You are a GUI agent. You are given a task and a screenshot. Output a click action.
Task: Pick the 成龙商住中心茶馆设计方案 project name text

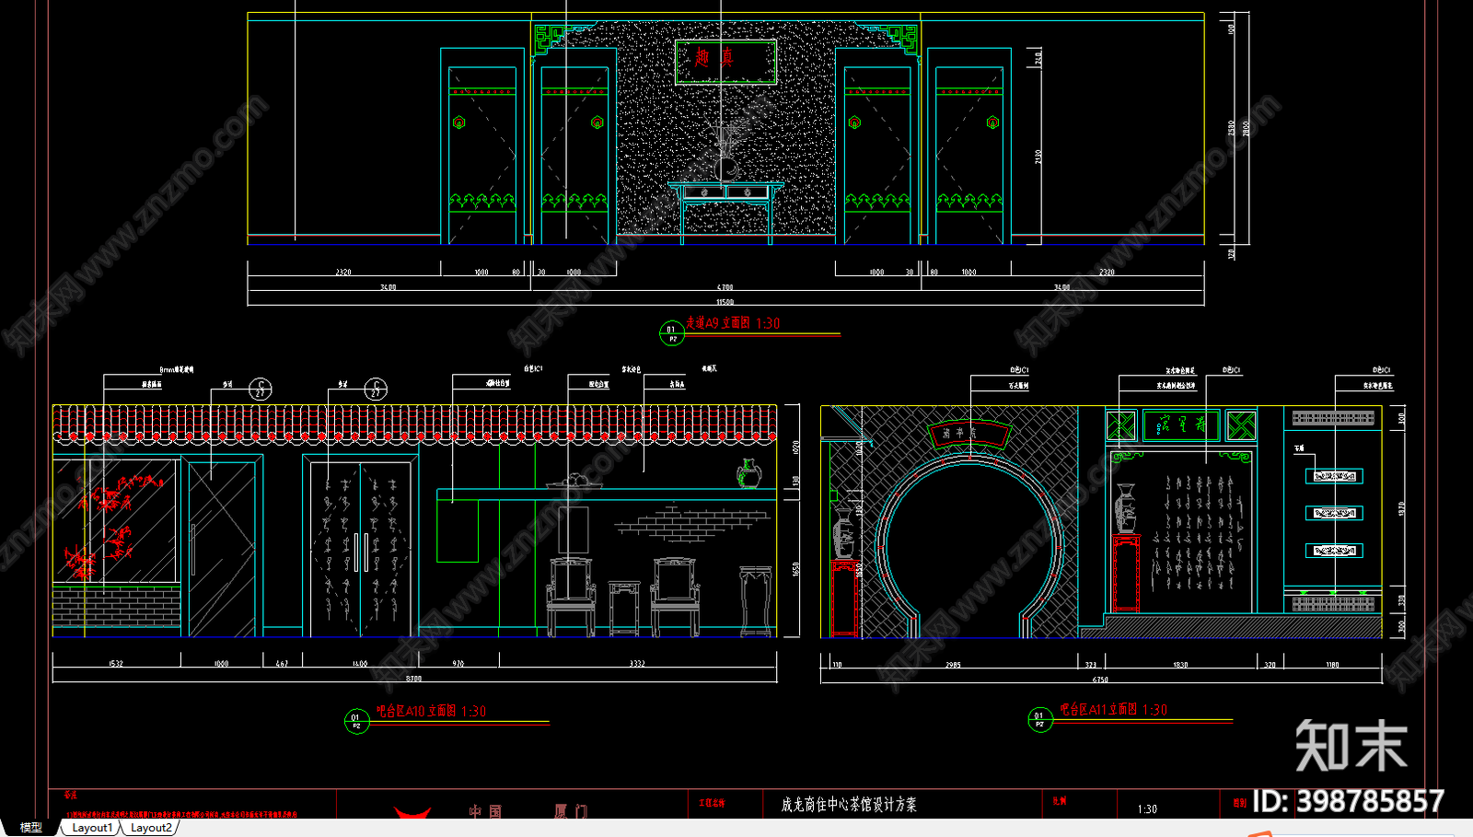coord(849,804)
